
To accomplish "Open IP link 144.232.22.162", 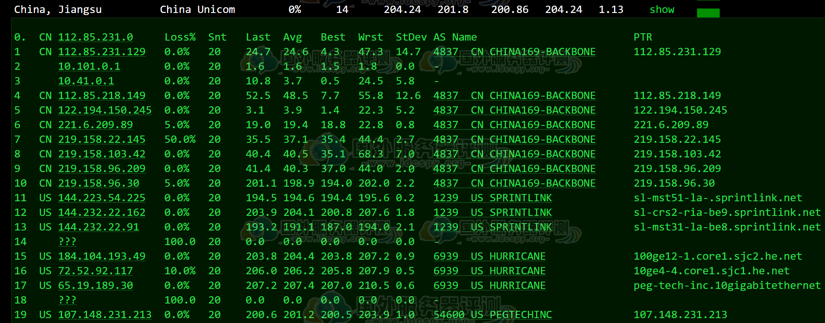I will 102,212.
